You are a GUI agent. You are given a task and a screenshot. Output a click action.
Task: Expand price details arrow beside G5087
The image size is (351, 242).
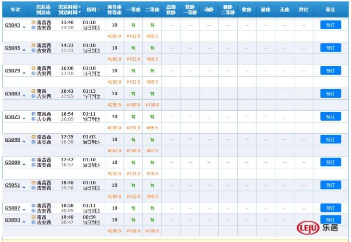24,209
